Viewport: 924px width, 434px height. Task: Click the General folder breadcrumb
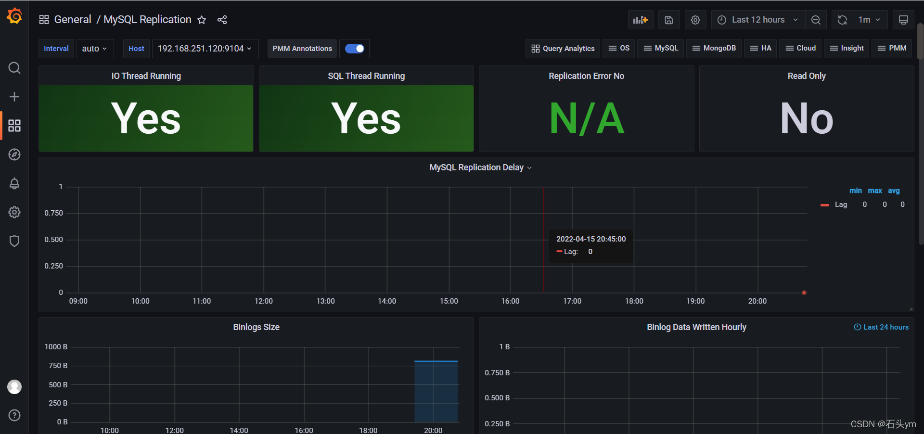[73, 20]
